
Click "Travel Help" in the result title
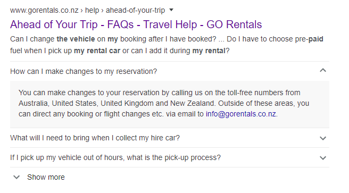click(170, 24)
